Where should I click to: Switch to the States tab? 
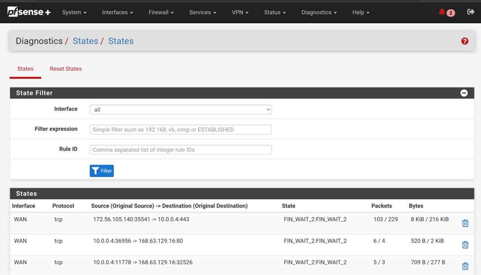tap(25, 69)
